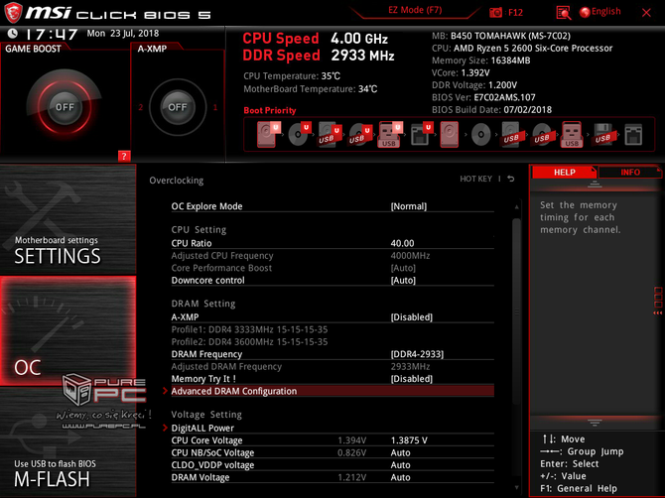Select the UEFI CD/DVD boot icon
Viewport: 665px width, 498px height.
click(299, 134)
